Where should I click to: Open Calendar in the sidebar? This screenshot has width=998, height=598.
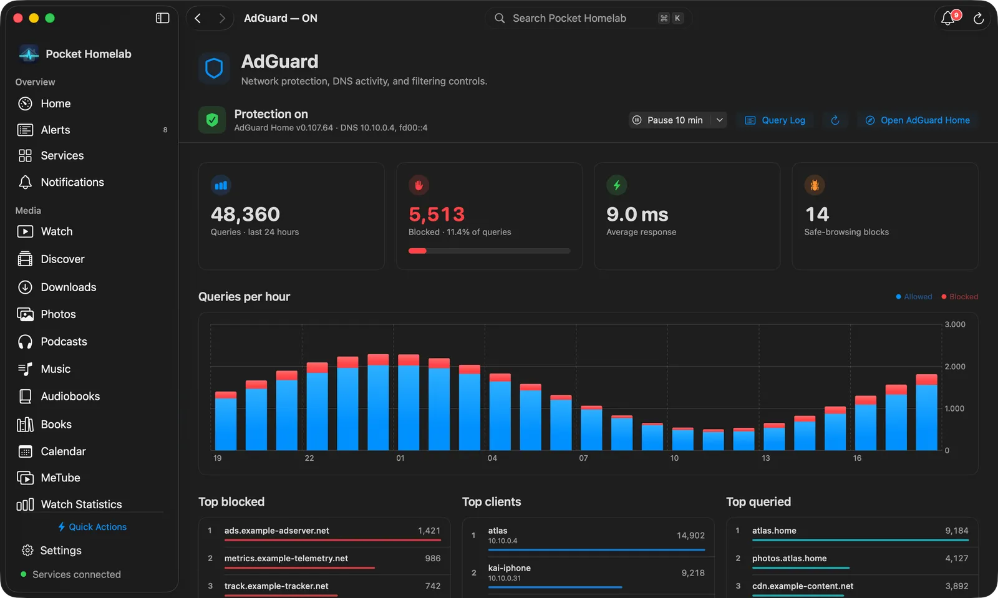click(92, 451)
